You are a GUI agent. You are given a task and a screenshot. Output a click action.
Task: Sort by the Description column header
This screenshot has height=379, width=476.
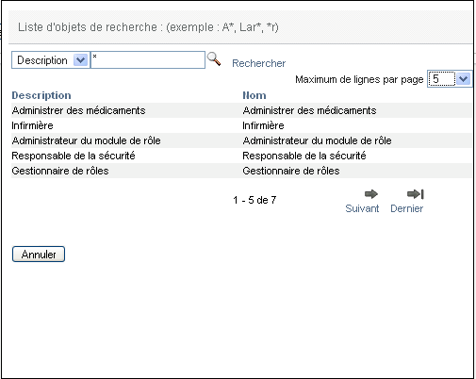coord(41,95)
